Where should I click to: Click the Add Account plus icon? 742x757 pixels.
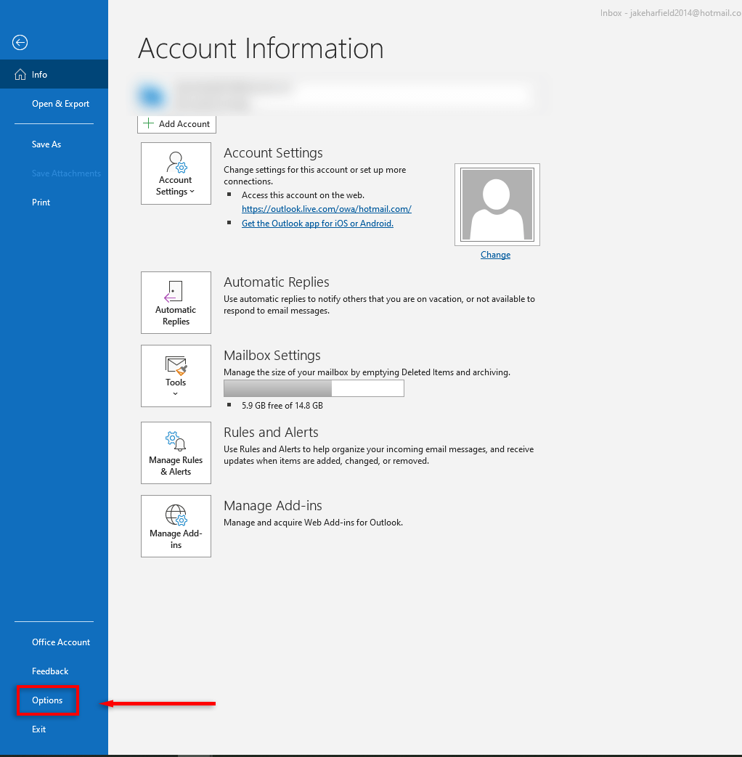coord(149,124)
